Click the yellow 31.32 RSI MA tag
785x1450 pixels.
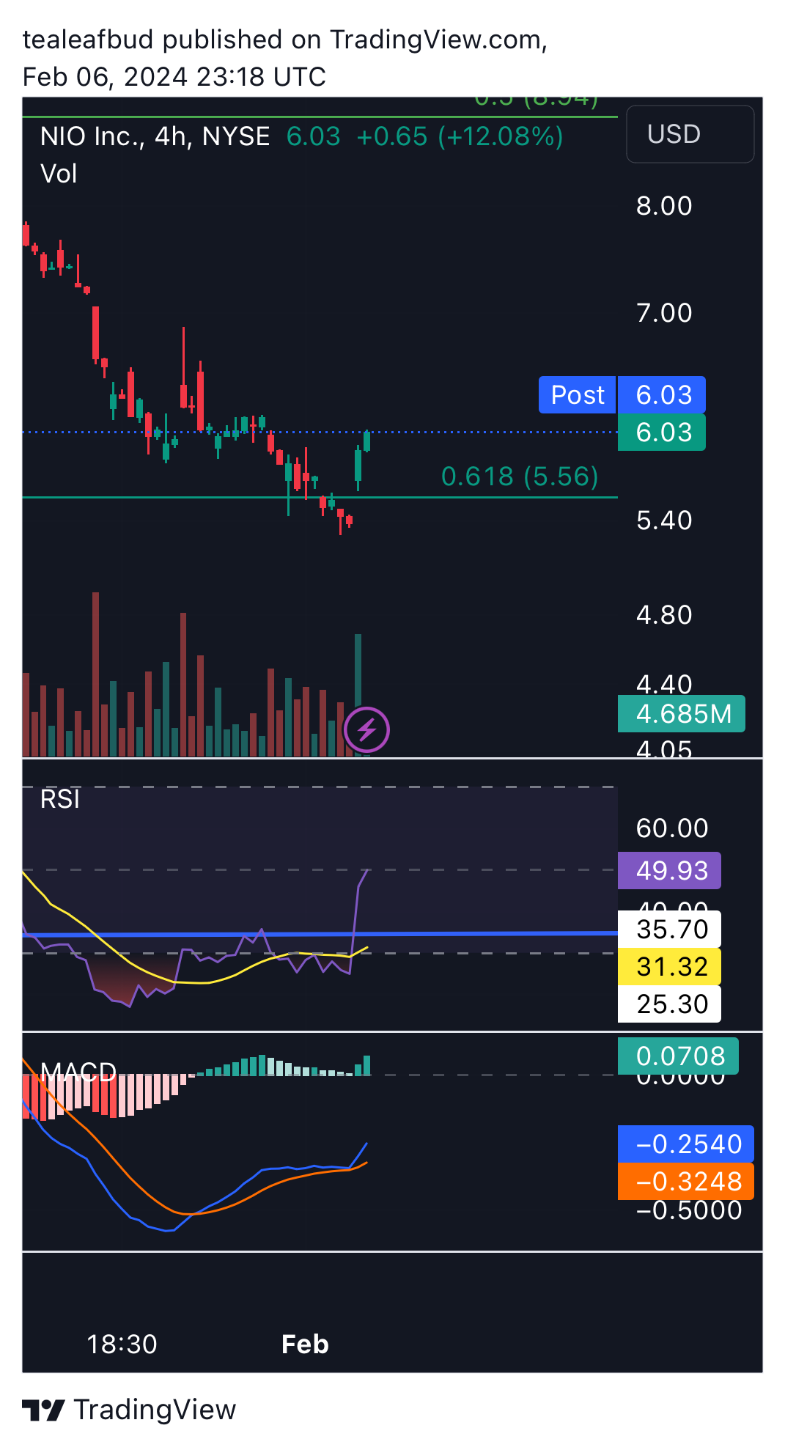coord(670,967)
